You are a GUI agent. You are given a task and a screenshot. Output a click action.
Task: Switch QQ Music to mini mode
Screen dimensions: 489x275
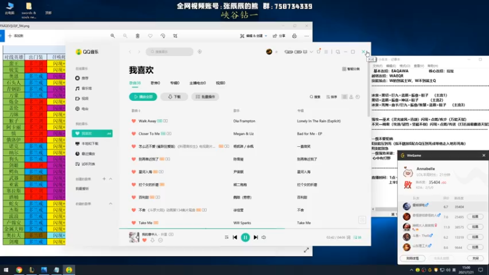338,52
